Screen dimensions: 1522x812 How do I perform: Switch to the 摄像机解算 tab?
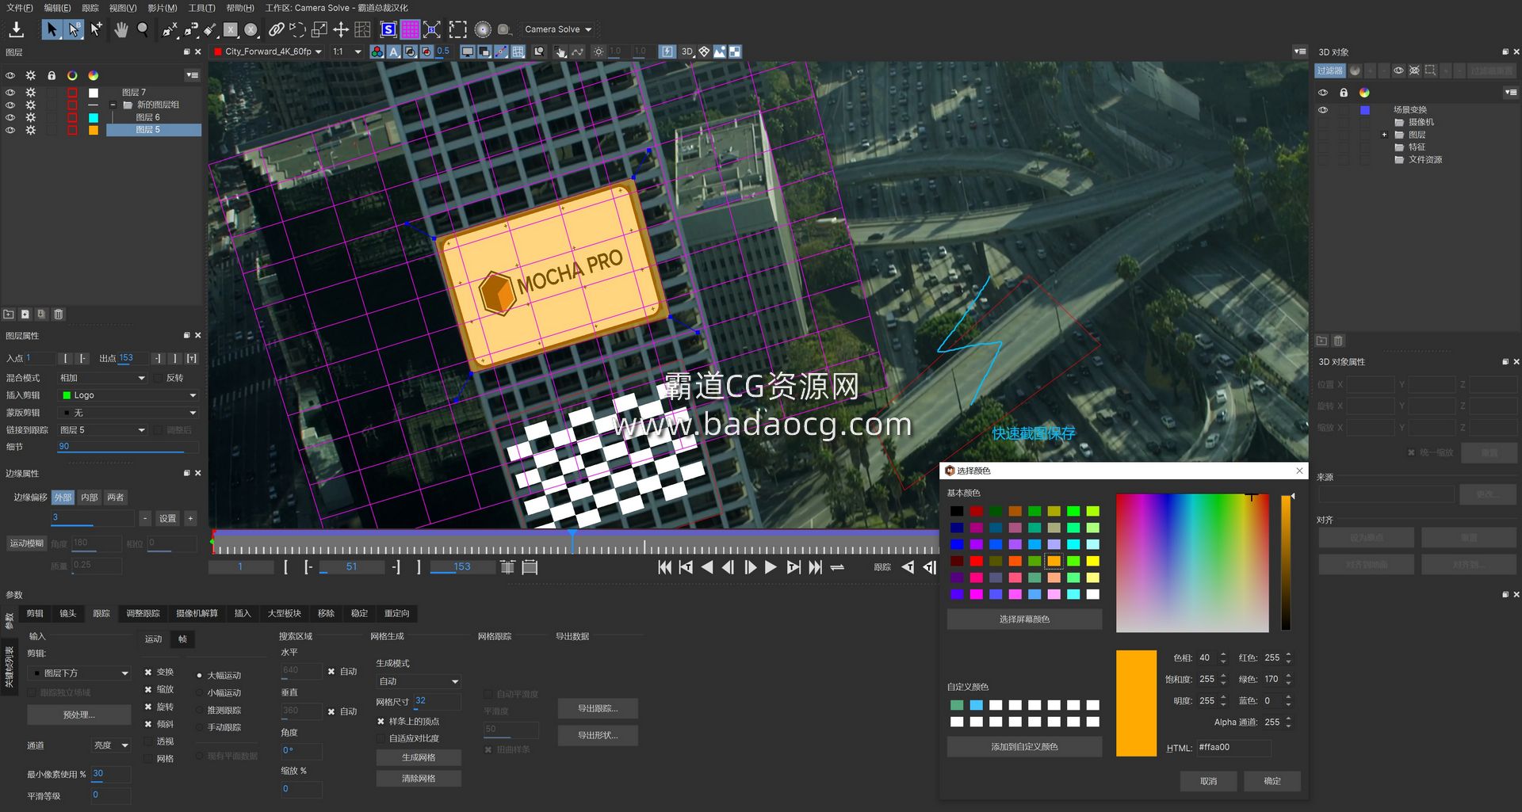[x=197, y=613]
